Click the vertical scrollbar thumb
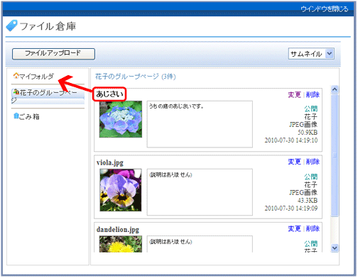 pos(335,155)
